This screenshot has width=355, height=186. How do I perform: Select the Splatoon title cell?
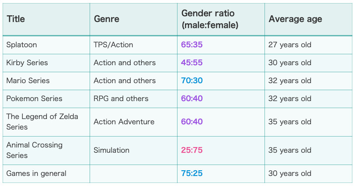pos(21,45)
